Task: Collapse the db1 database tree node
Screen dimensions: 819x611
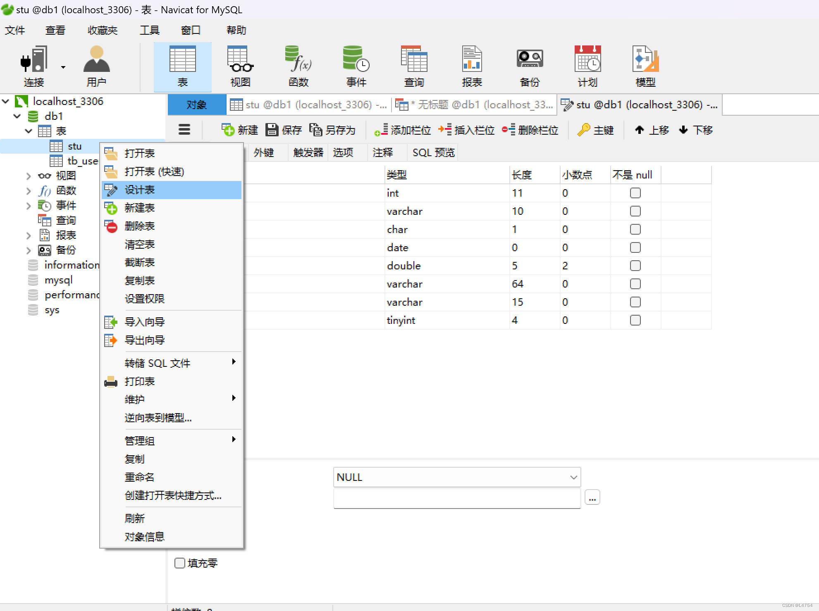Action: 17,116
